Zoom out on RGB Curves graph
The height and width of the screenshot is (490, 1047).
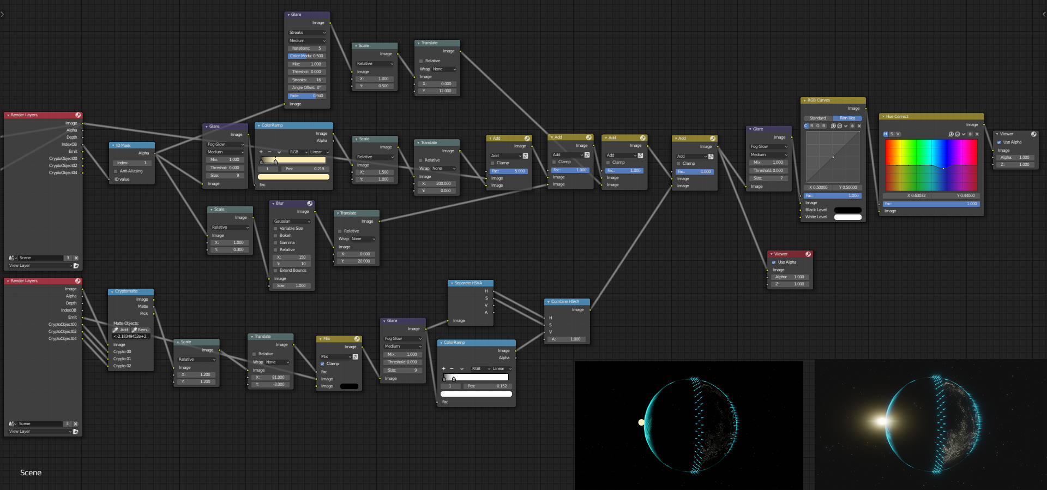(840, 126)
